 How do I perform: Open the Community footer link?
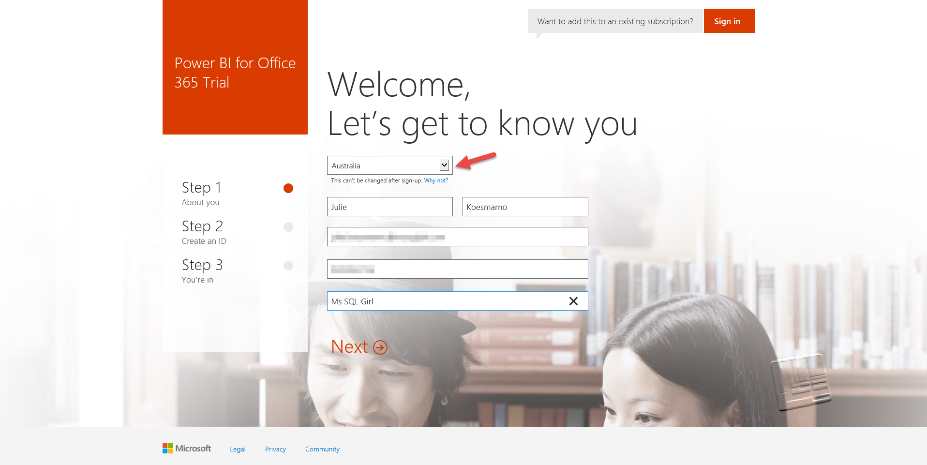(322, 449)
